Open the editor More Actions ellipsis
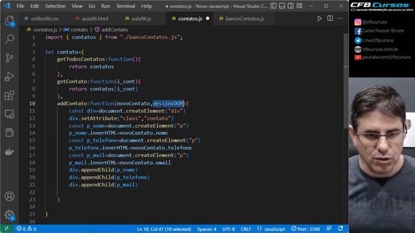The height and width of the screenshot is (233, 415). tap(340, 19)
